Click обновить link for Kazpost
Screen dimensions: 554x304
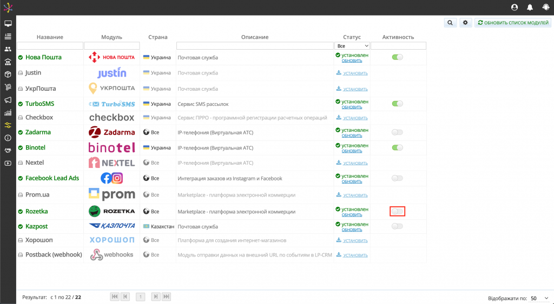pos(352,229)
